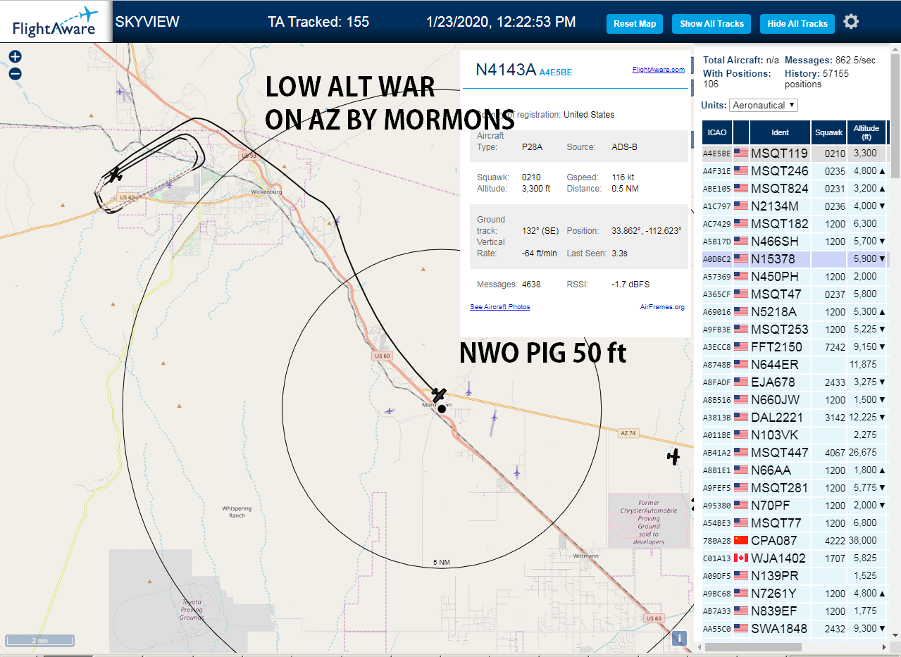Click the scroll left arrow under the table
Image resolution: width=901 pixels, height=657 pixels.
(x=699, y=646)
